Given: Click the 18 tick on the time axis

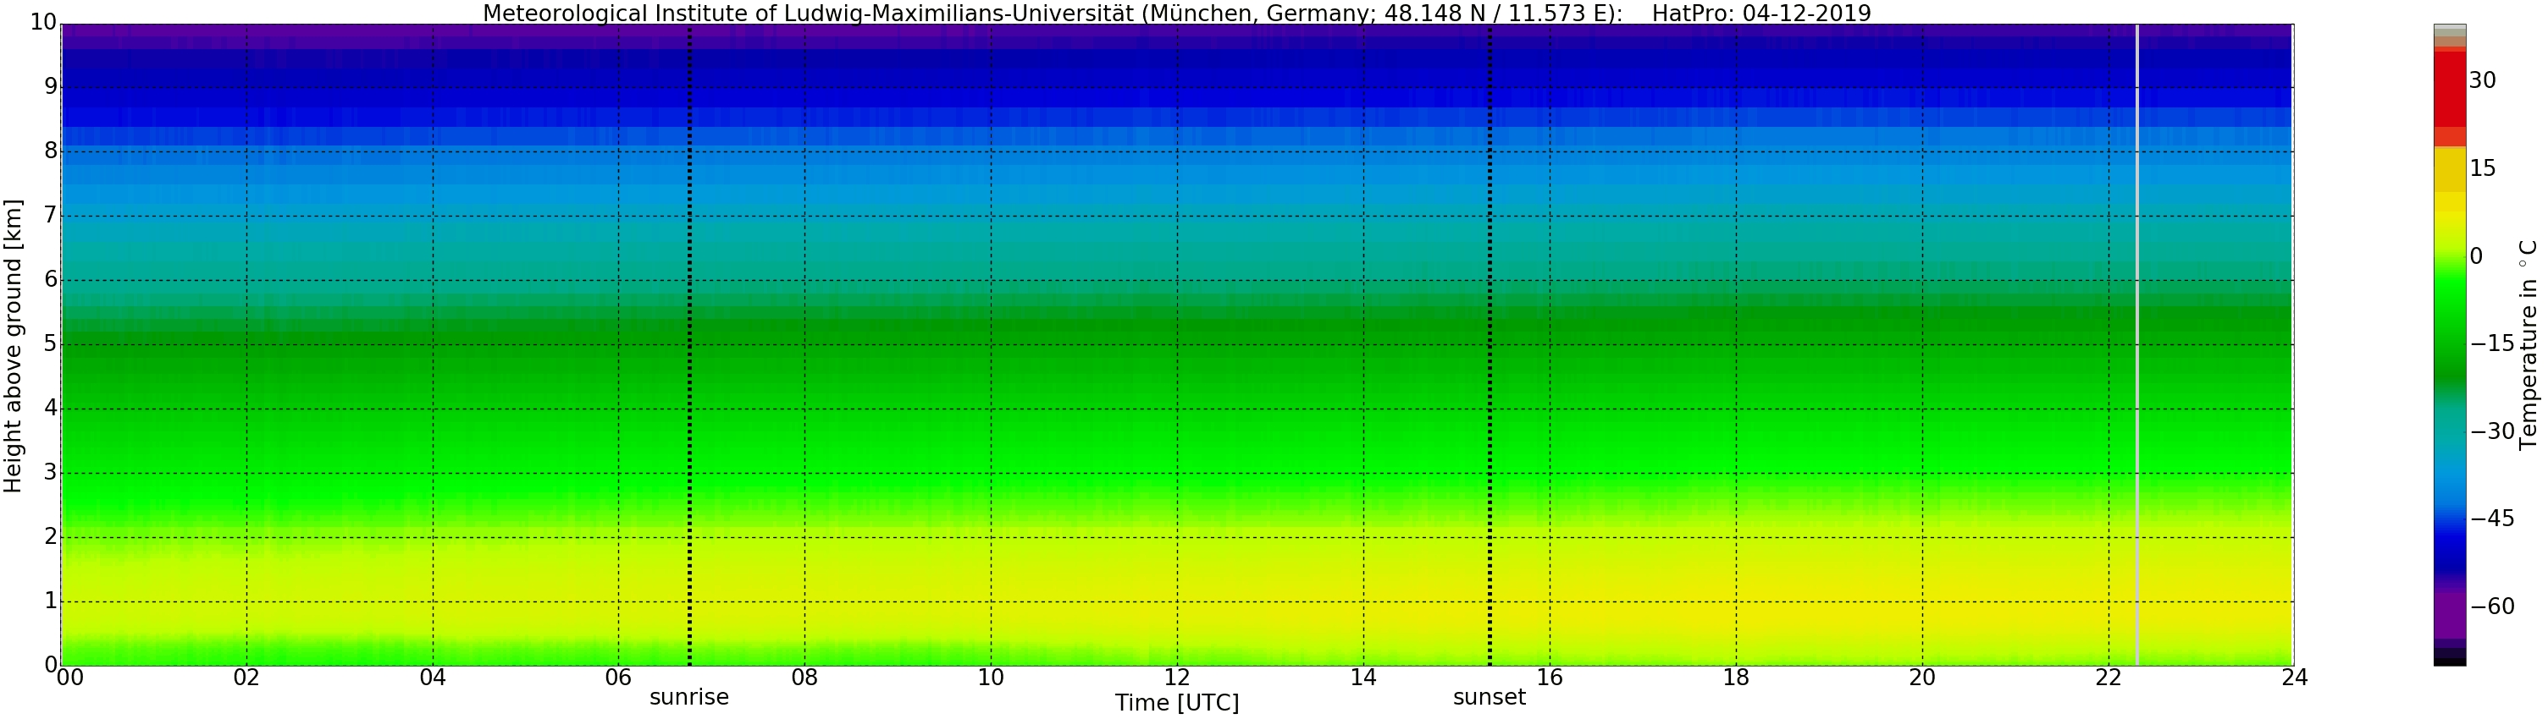Looking at the screenshot, I should click(1736, 678).
